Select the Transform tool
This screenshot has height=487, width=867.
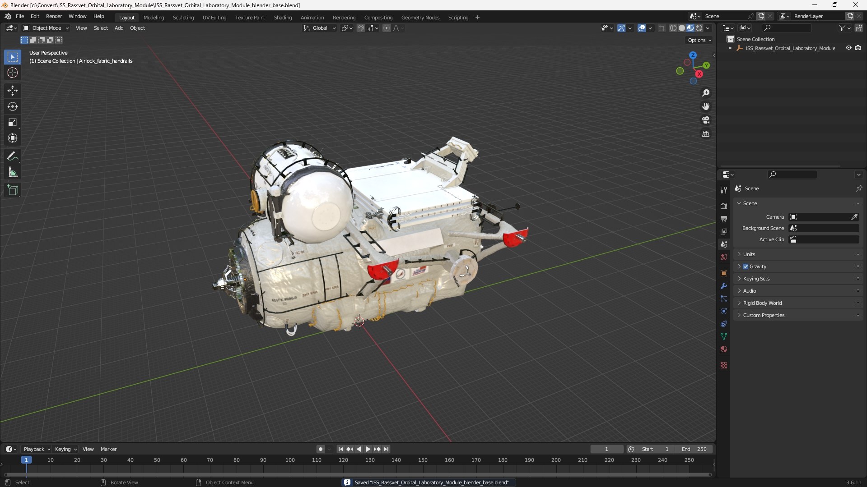pos(13,138)
